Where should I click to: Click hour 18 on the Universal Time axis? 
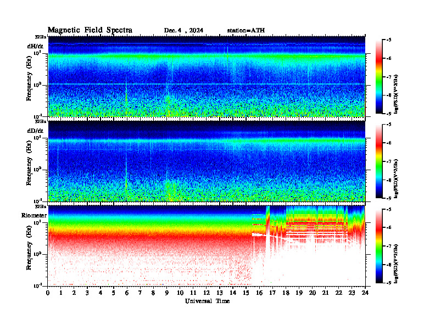(x=286, y=293)
